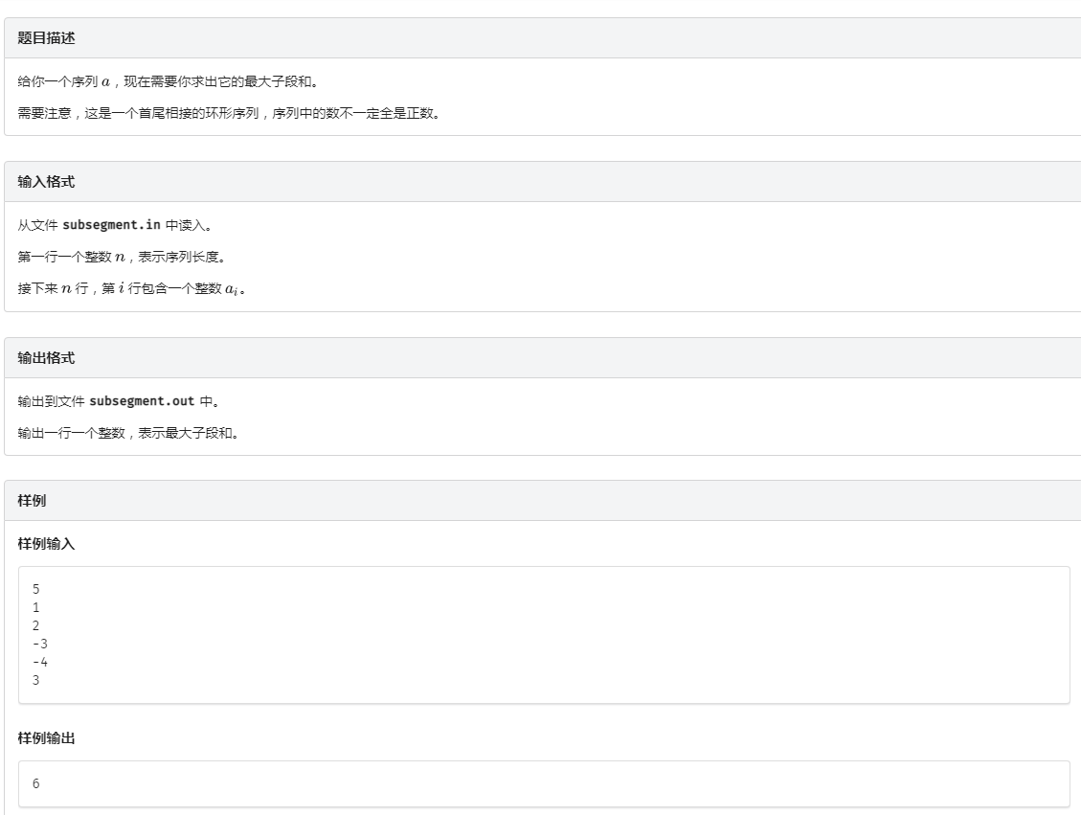Click the line 2 in sample input
1081x815 pixels.
pos(36,626)
